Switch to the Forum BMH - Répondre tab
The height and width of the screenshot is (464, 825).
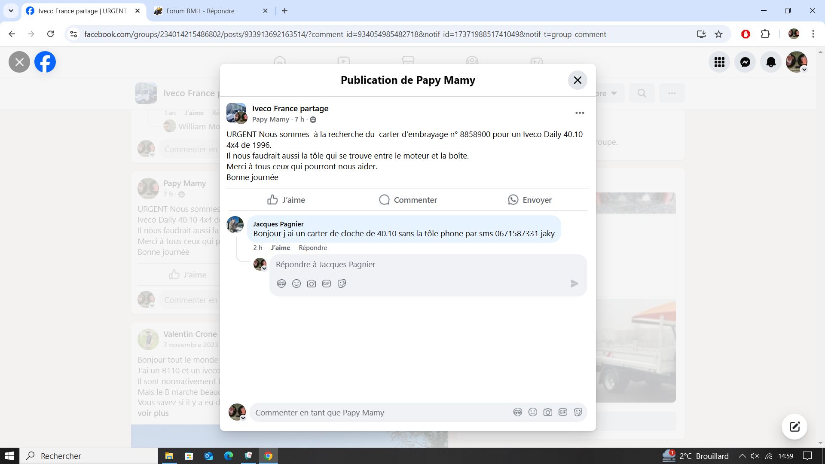click(200, 11)
